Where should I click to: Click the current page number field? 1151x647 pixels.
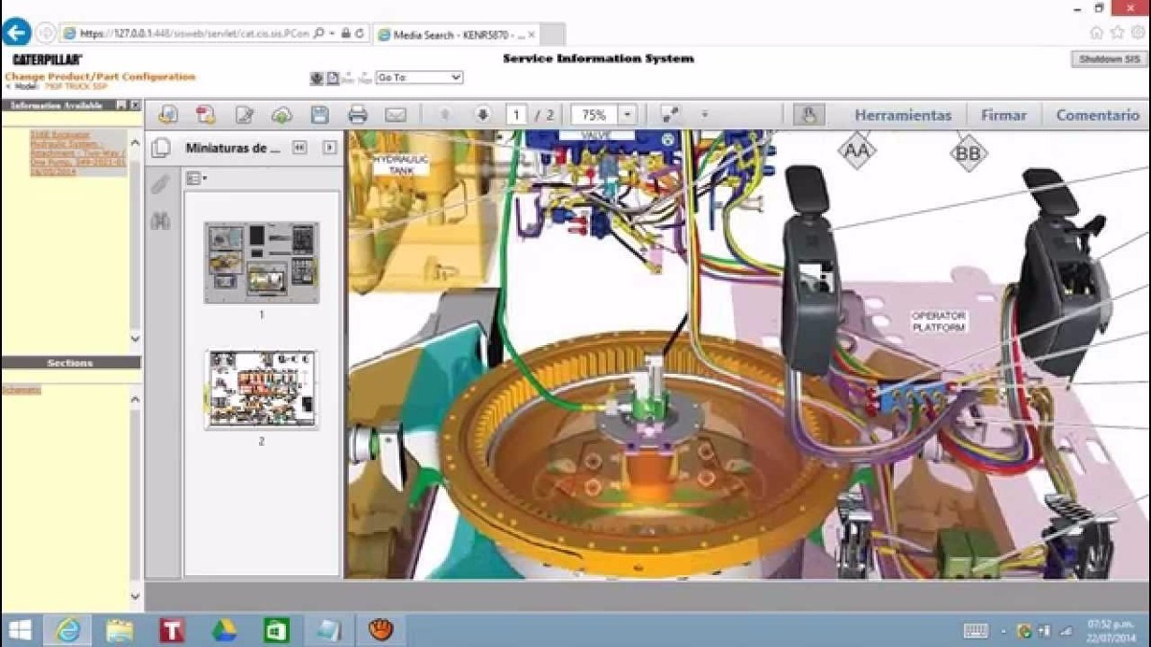coord(516,115)
